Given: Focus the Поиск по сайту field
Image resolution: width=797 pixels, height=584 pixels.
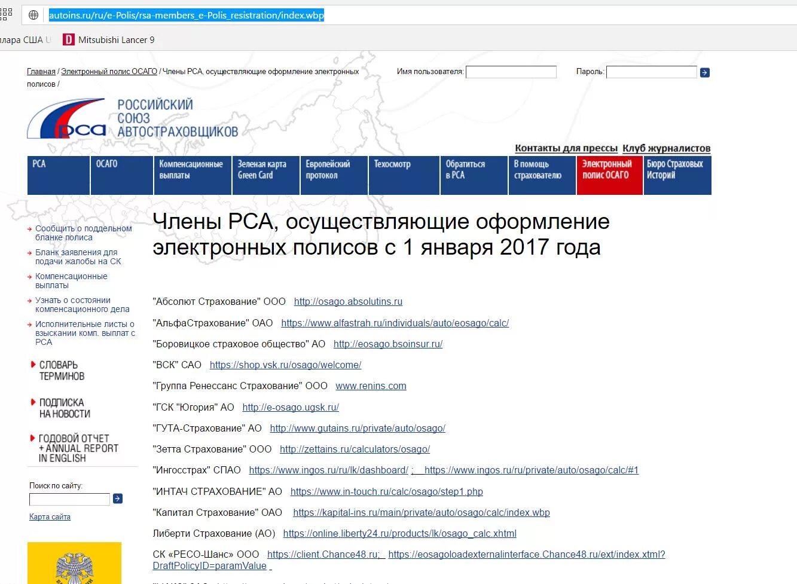Looking at the screenshot, I should tap(69, 499).
